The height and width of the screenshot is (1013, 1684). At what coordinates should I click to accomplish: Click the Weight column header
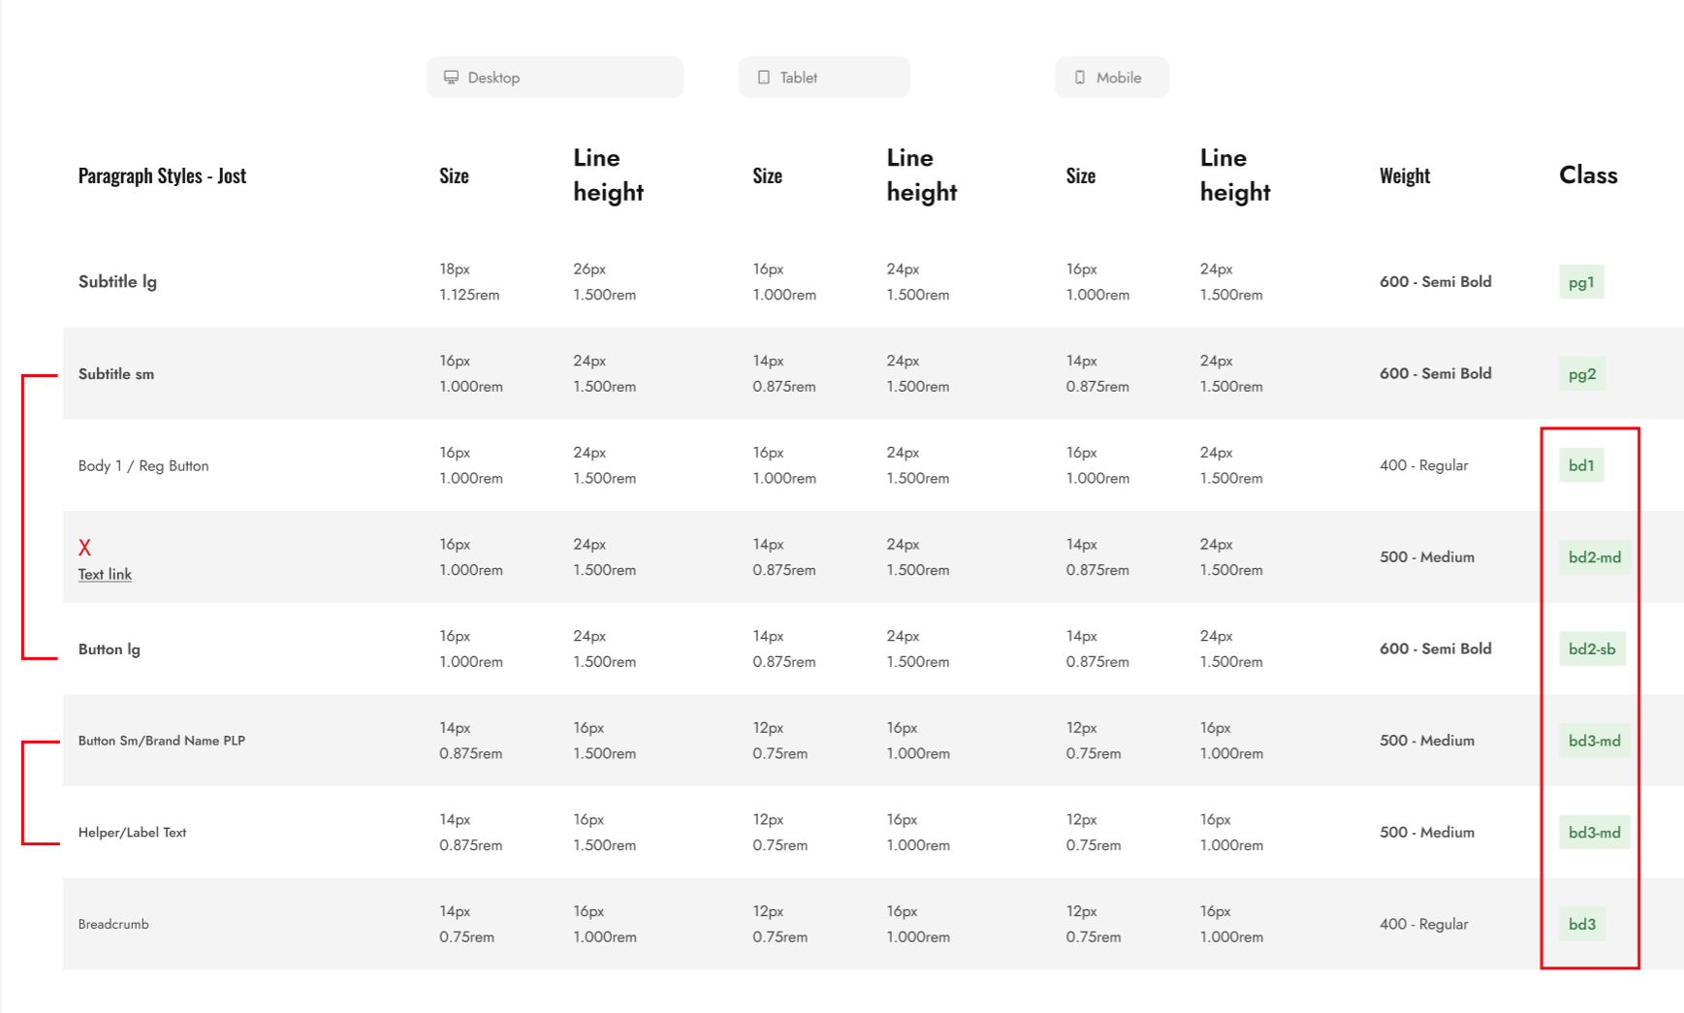1405,175
